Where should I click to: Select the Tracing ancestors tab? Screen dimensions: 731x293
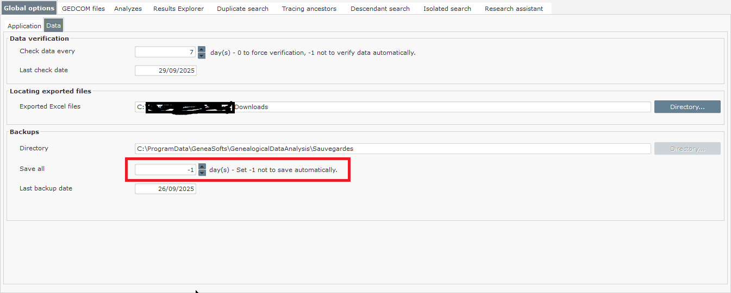coord(309,9)
